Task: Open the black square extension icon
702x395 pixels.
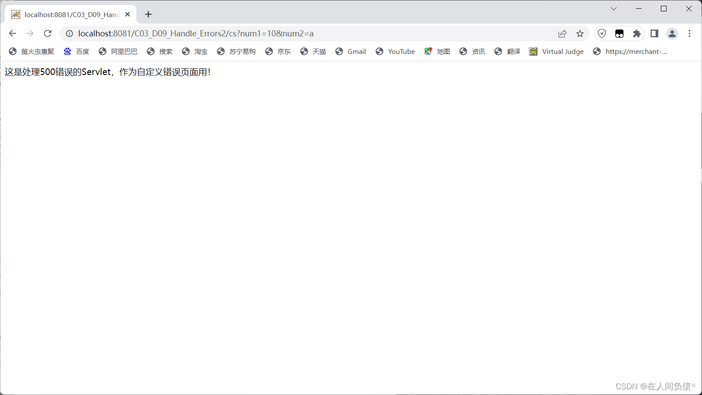Action: tap(619, 33)
